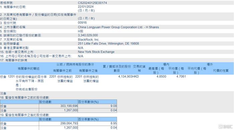The height and width of the screenshot is (130, 234).
Task: Click New York Stock Exchange text
Action: (x=96, y=52)
